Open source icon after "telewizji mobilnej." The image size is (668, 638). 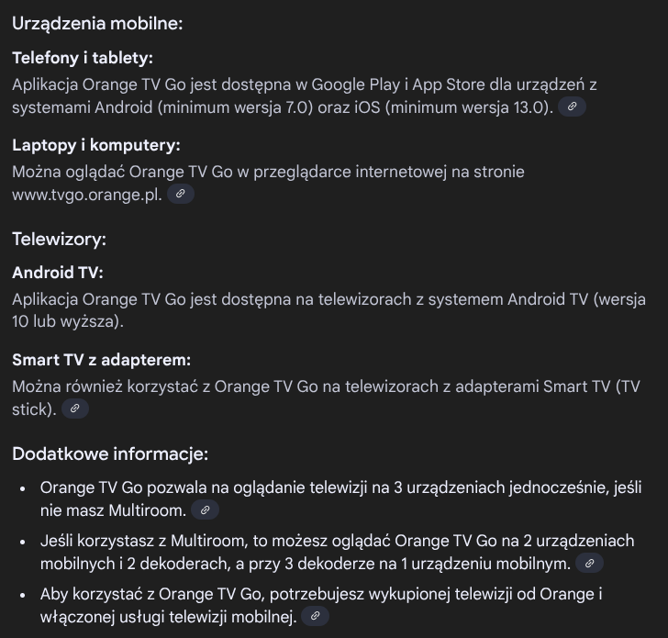pyautogui.click(x=315, y=616)
